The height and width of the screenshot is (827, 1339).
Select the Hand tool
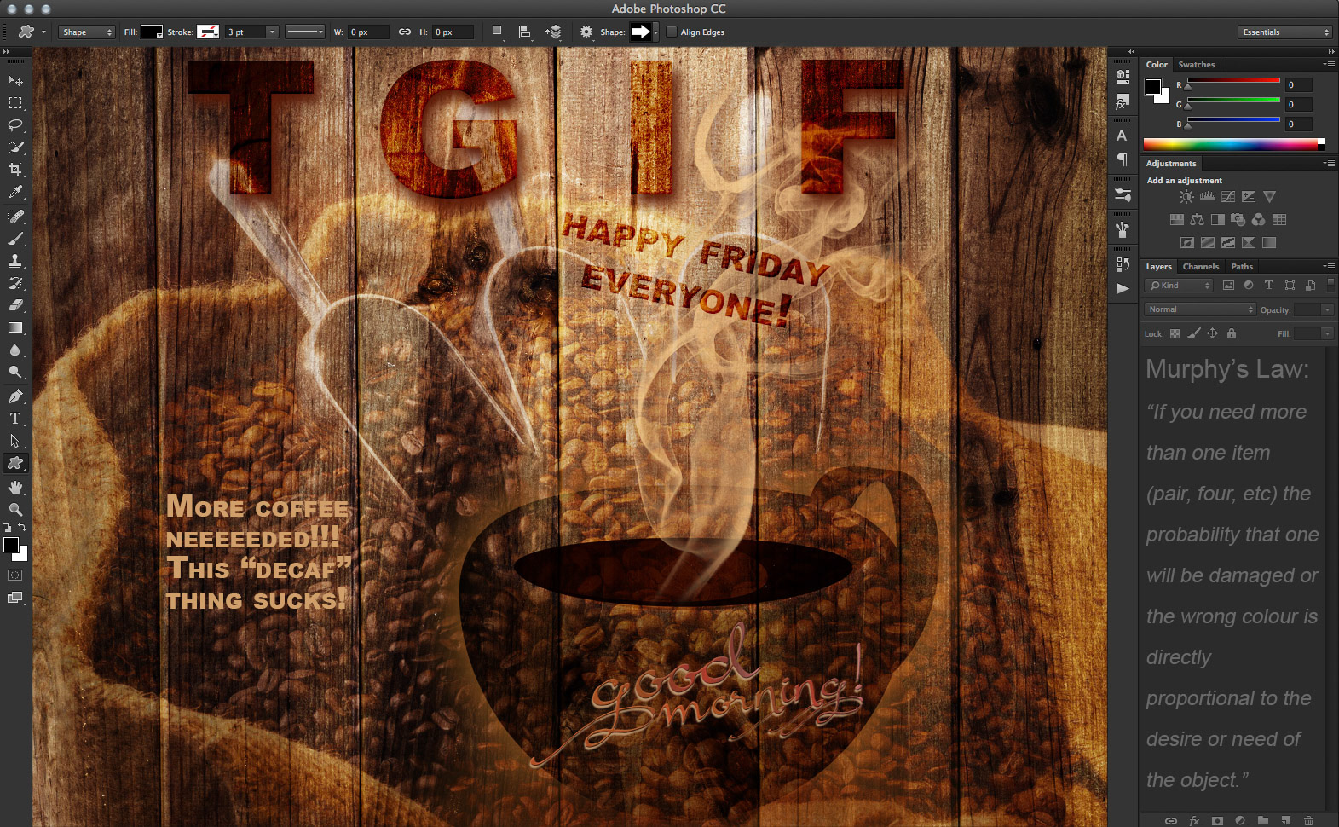15,488
